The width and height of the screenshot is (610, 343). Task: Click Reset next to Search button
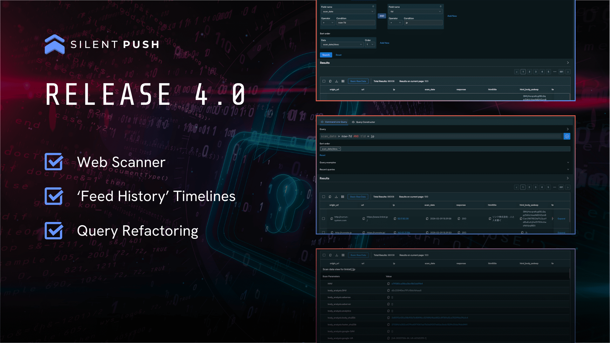(x=339, y=55)
